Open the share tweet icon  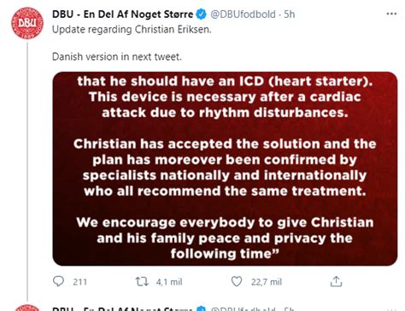pyautogui.click(x=336, y=281)
